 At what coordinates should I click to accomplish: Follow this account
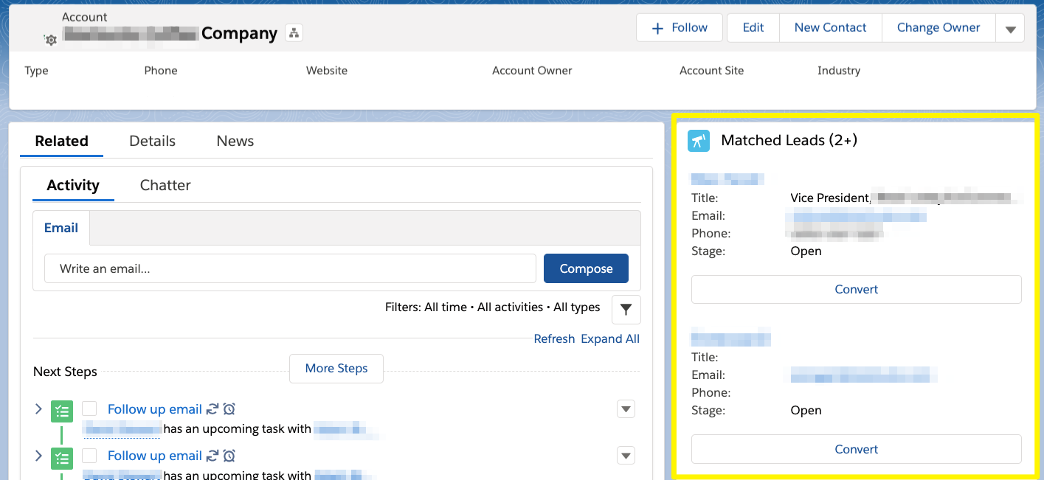pyautogui.click(x=680, y=28)
